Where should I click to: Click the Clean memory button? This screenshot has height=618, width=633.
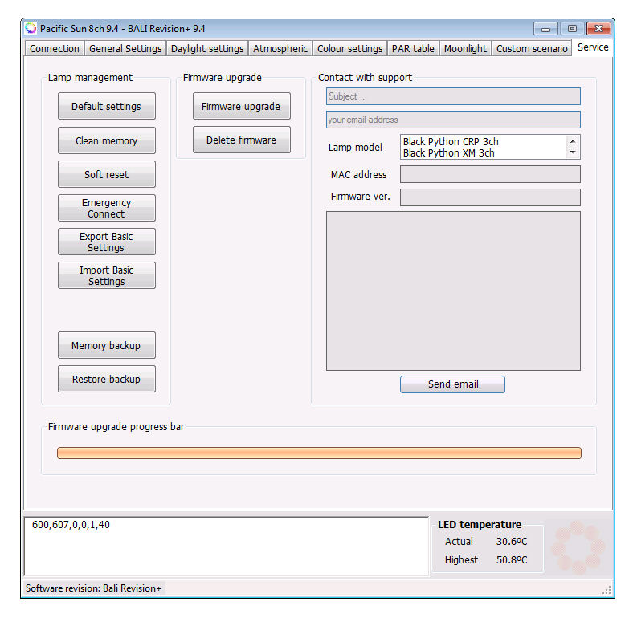coord(106,140)
